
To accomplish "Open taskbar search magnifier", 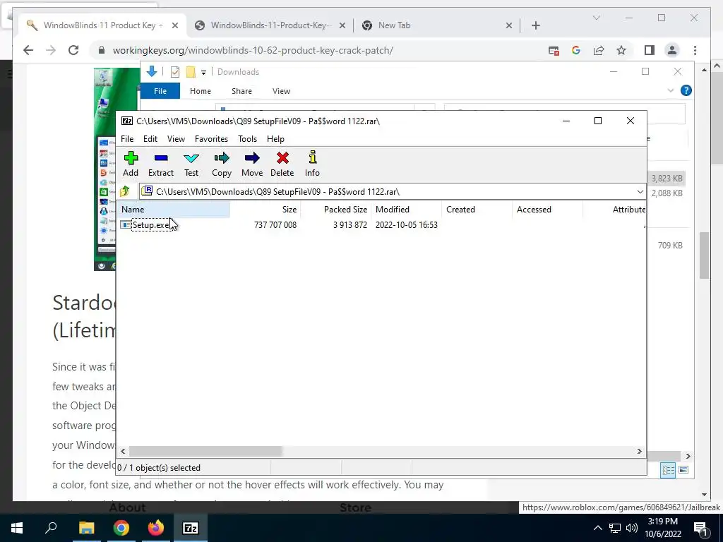I will coord(51,528).
